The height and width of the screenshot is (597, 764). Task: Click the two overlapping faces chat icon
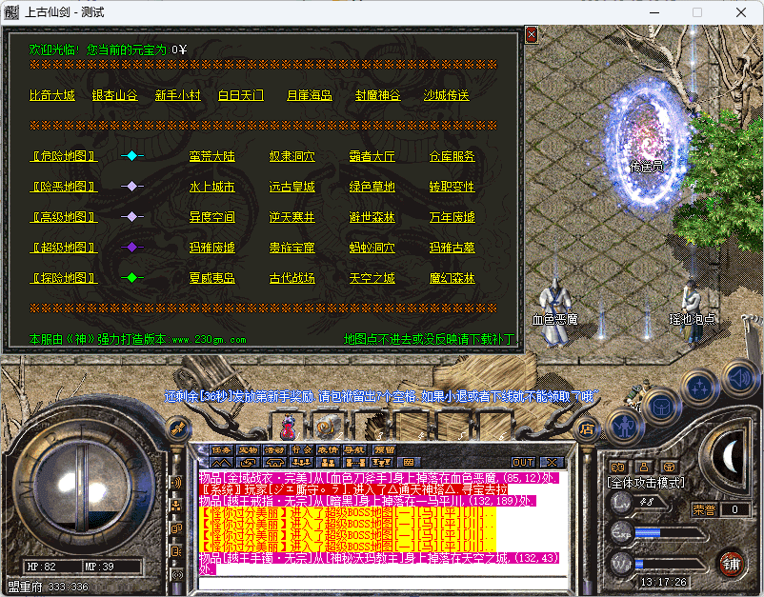pos(176,528)
